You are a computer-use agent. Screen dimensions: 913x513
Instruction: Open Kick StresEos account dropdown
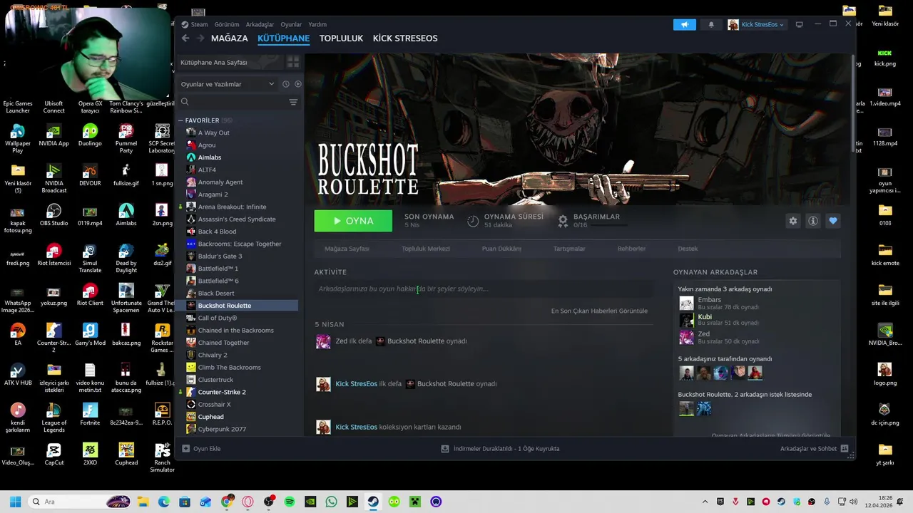tap(756, 24)
